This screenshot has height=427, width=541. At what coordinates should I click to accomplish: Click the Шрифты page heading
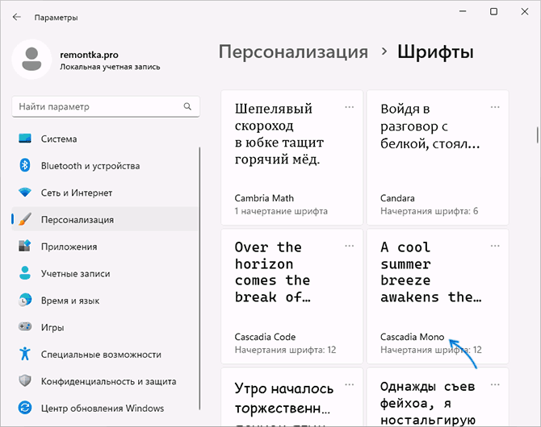pos(435,52)
